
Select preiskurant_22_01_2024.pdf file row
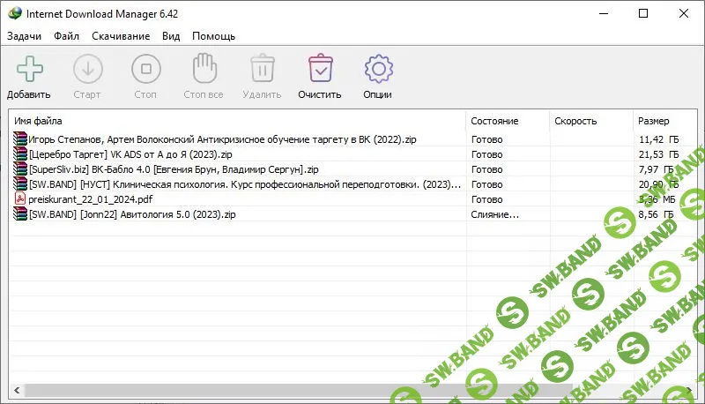(82, 198)
